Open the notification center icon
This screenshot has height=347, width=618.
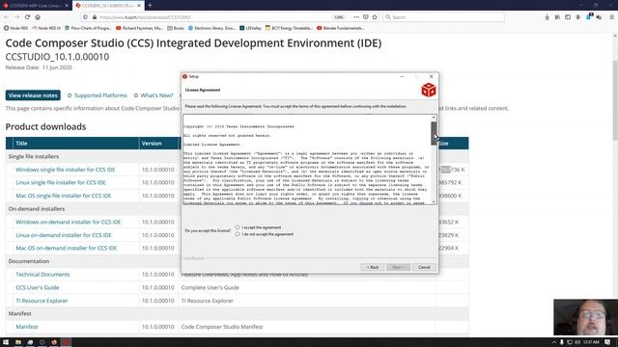(607, 342)
